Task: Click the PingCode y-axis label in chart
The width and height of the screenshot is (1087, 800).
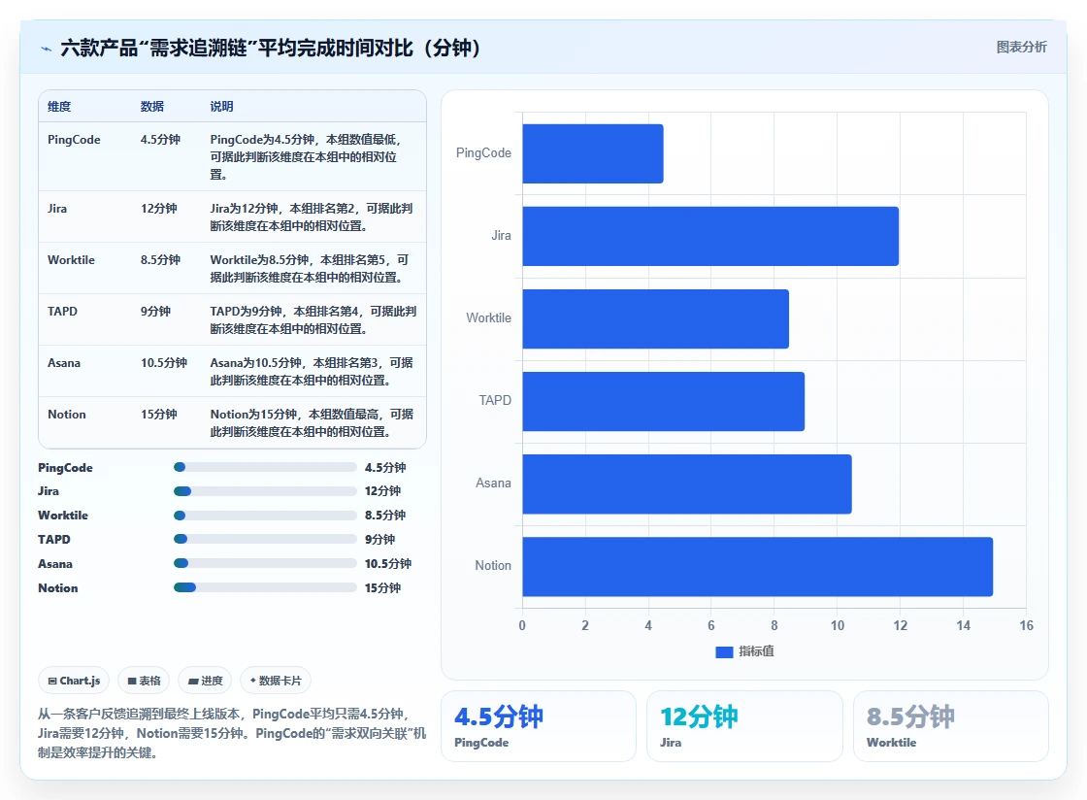Action: point(483,153)
